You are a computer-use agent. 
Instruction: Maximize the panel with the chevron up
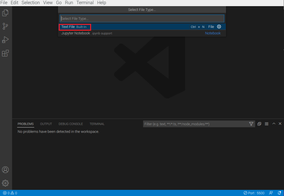pos(274,124)
